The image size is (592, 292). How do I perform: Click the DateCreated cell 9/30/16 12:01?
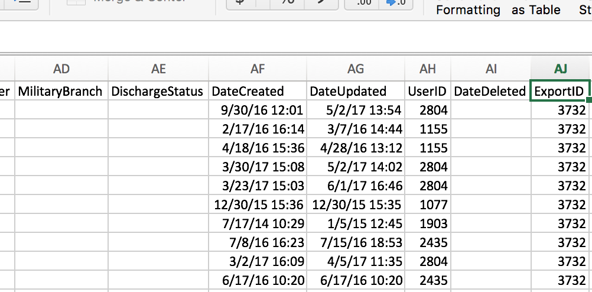pos(258,110)
